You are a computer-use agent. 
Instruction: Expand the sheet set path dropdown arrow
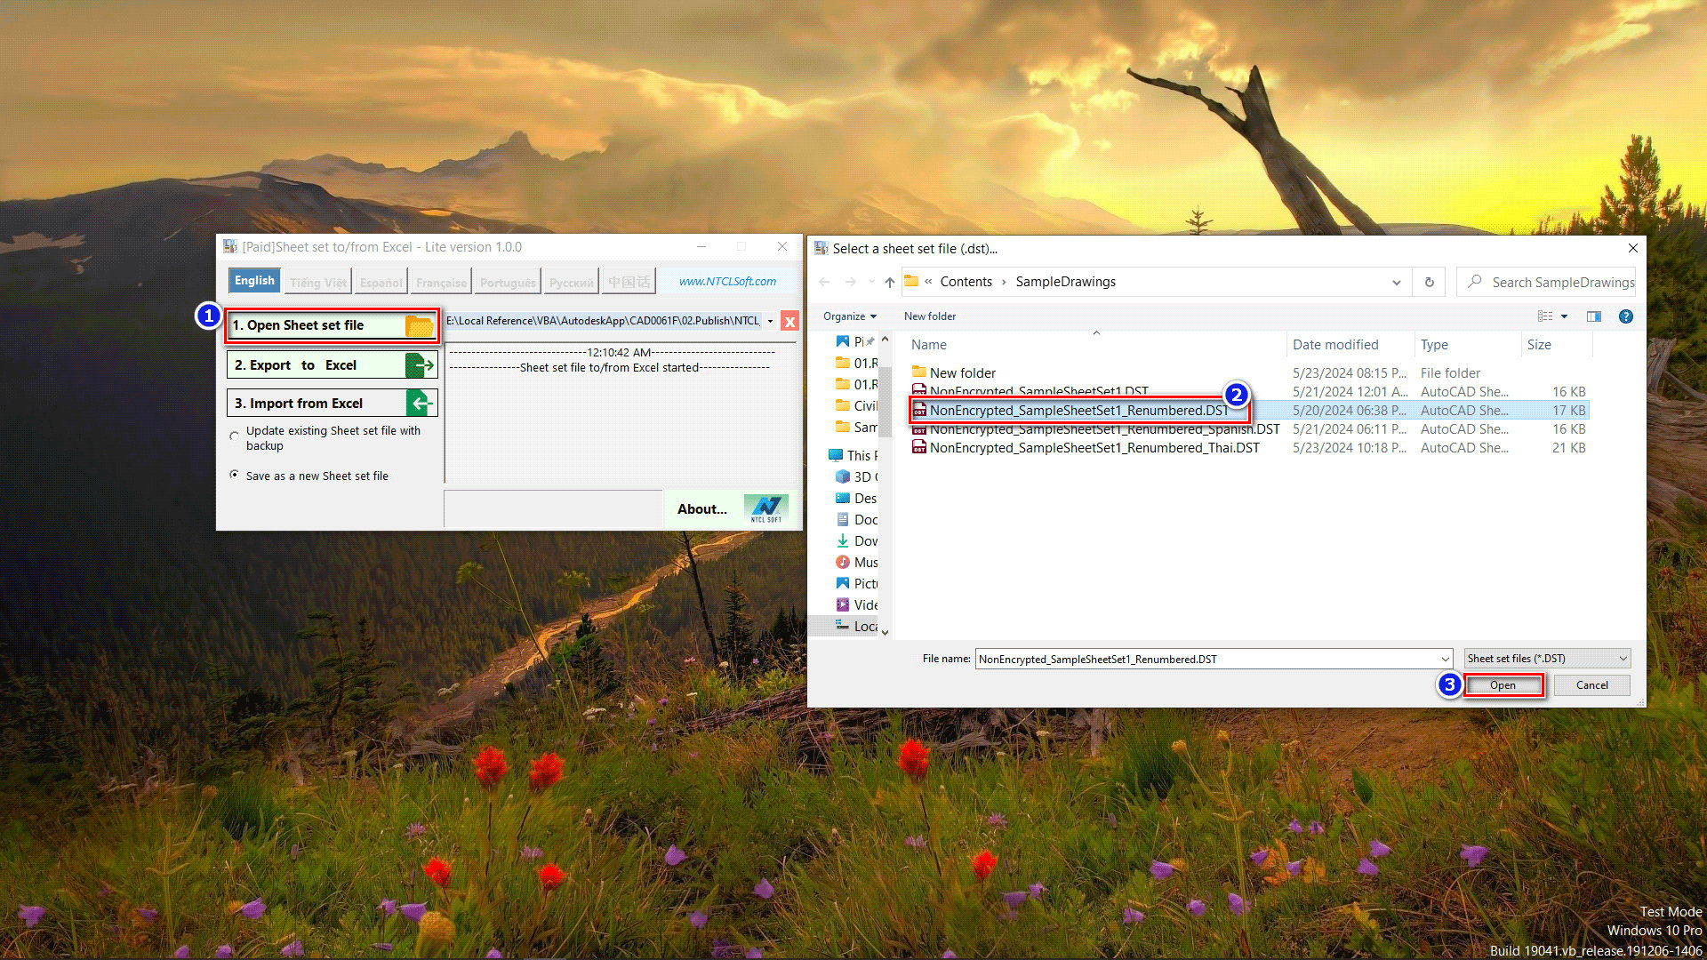[x=770, y=322]
